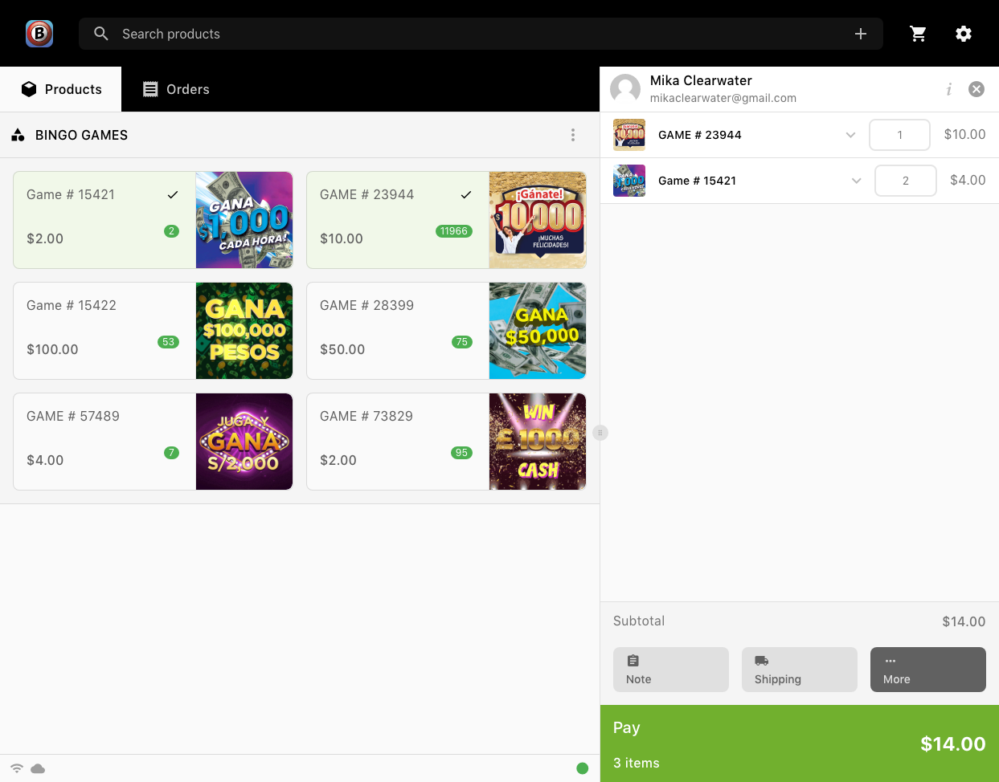The image size is (999, 782).
Task: Open the settings gear icon
Action: tap(963, 34)
